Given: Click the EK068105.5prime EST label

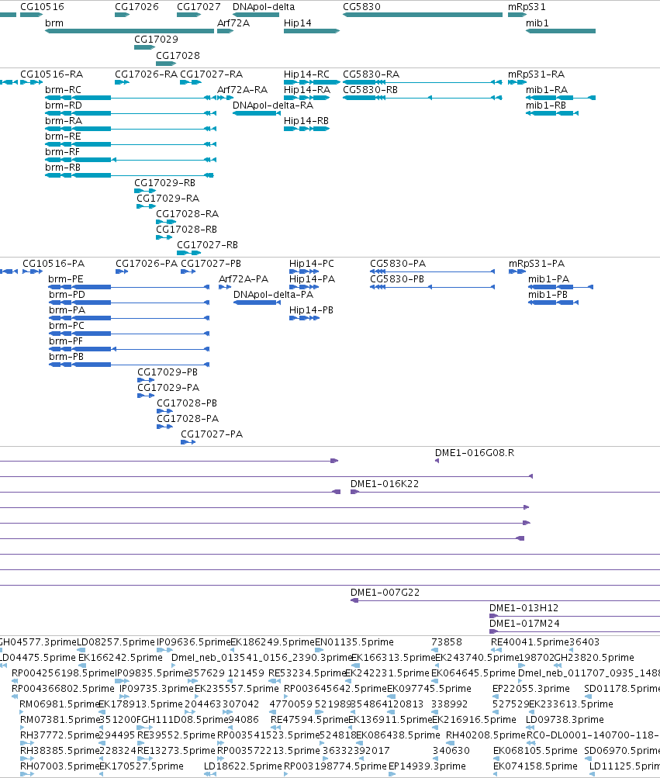Looking at the screenshot, I should click(x=535, y=751).
